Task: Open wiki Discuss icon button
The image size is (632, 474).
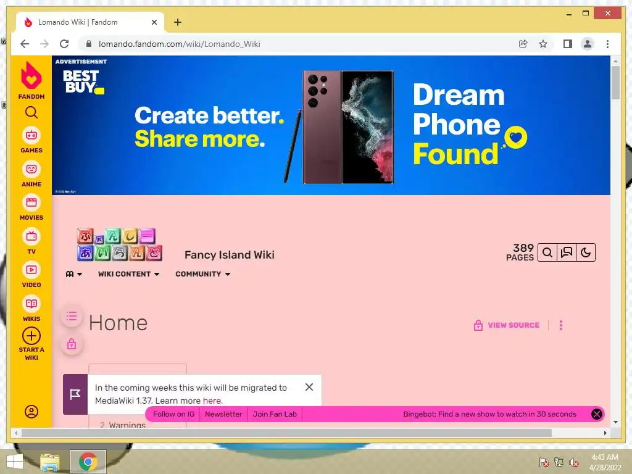Action: pos(567,252)
